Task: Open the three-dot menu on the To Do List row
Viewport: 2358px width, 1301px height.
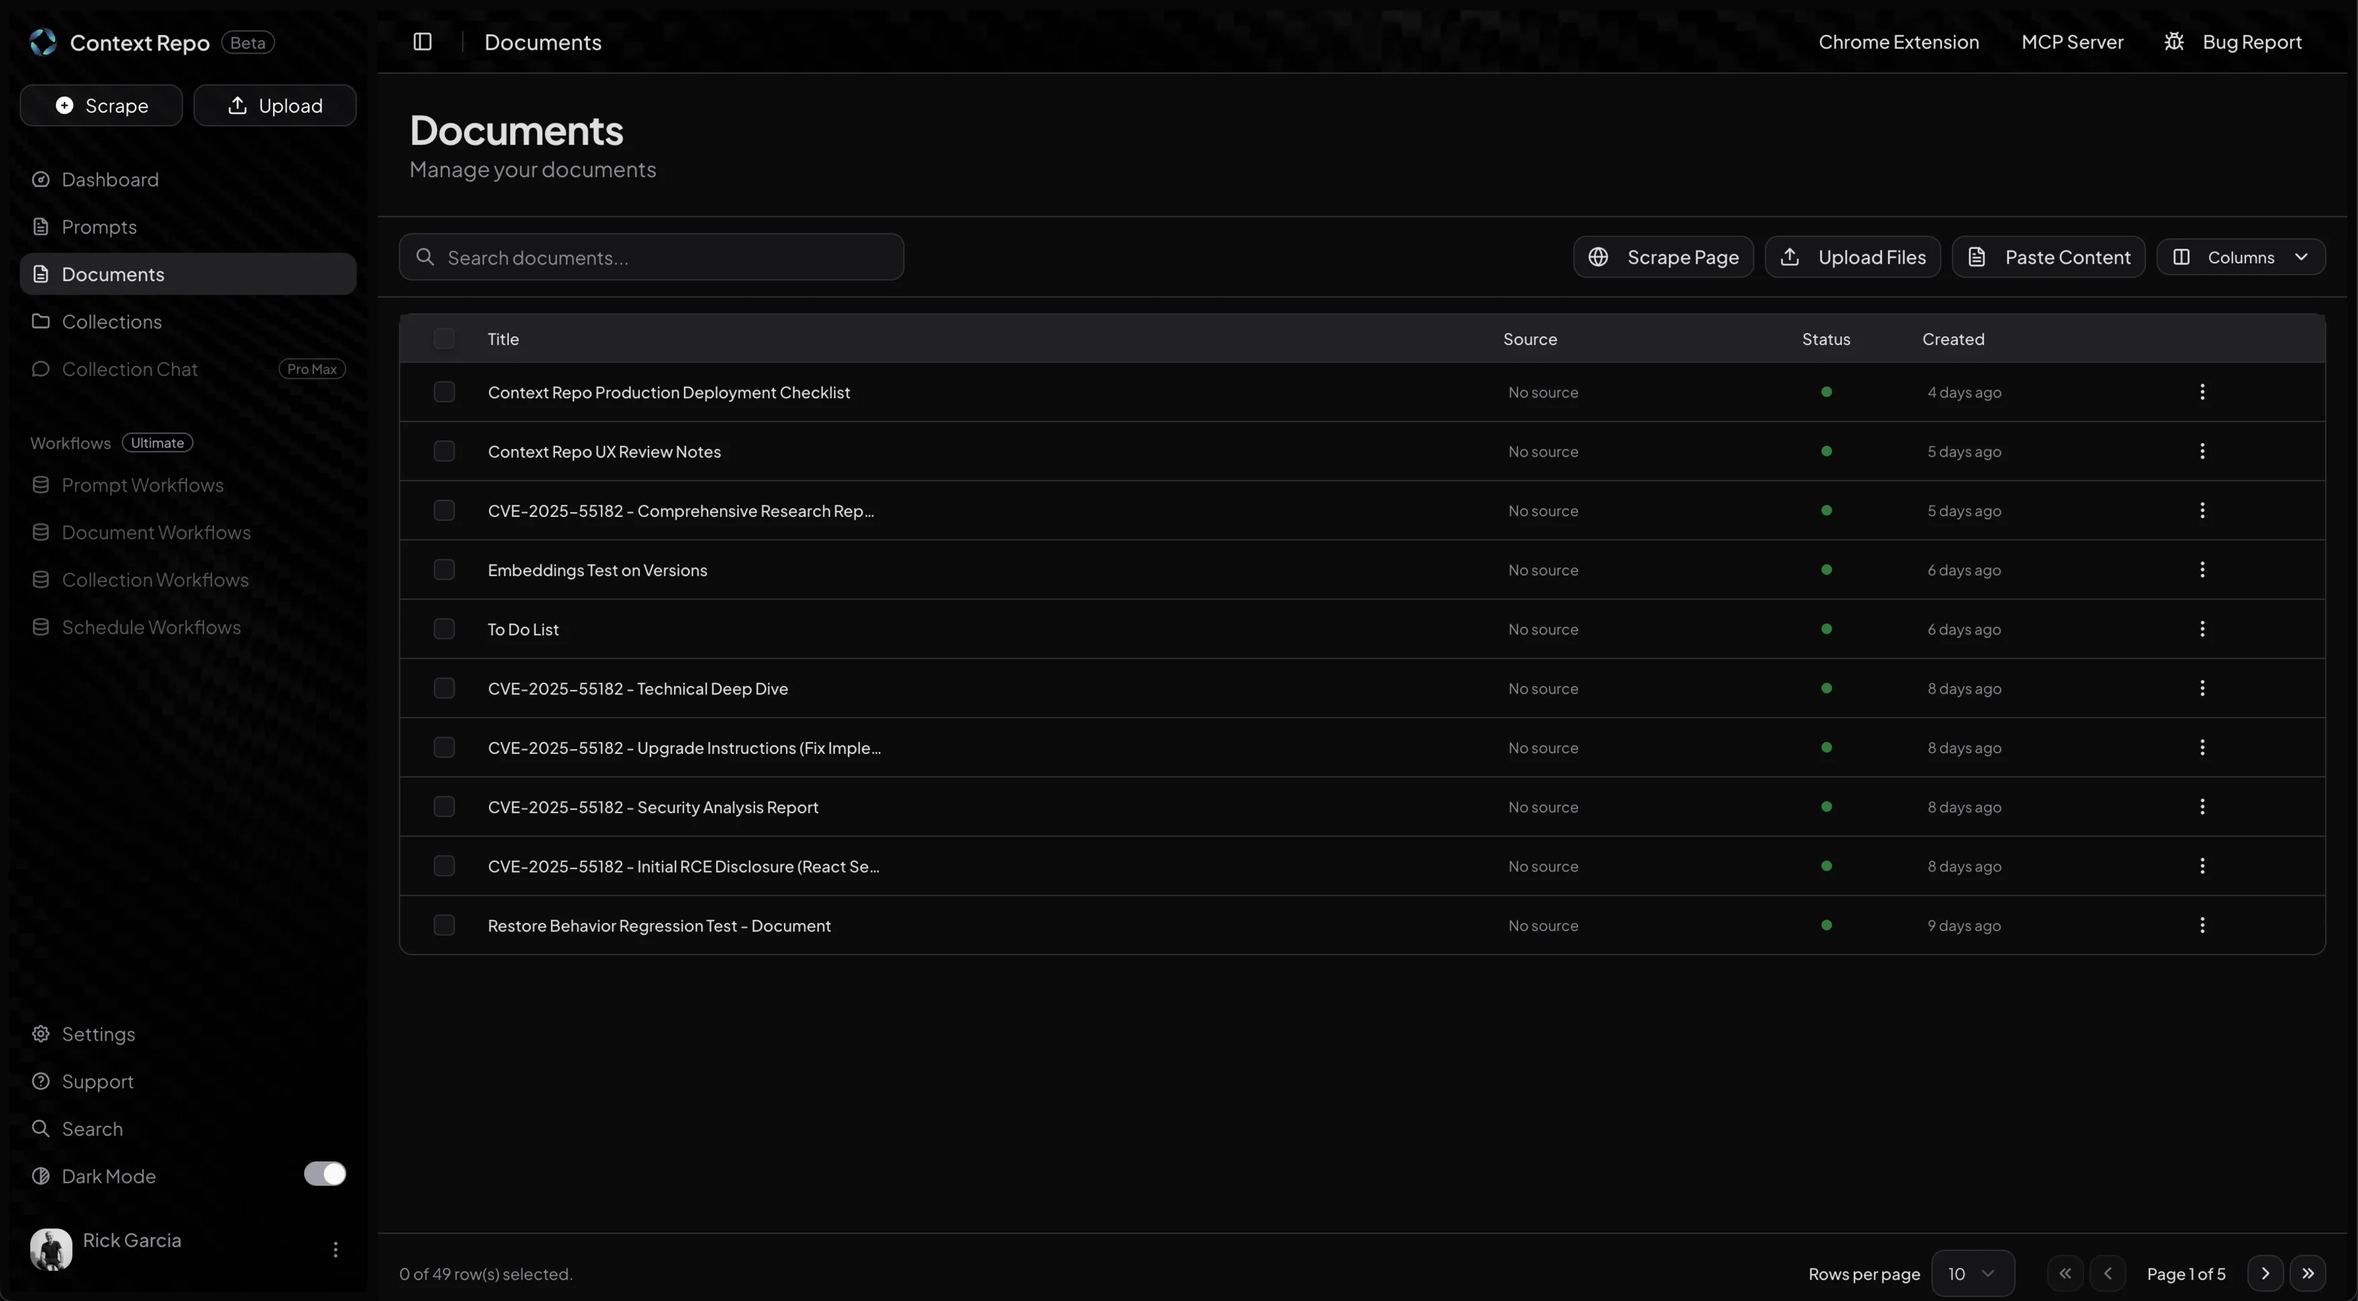Action: (x=2202, y=628)
